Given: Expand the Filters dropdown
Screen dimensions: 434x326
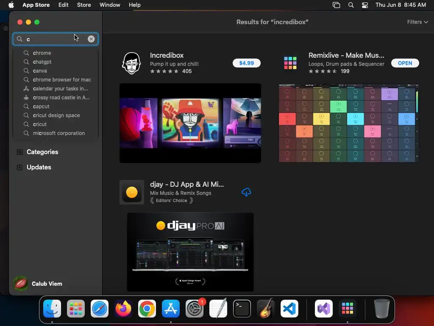Looking at the screenshot, I should [417, 22].
